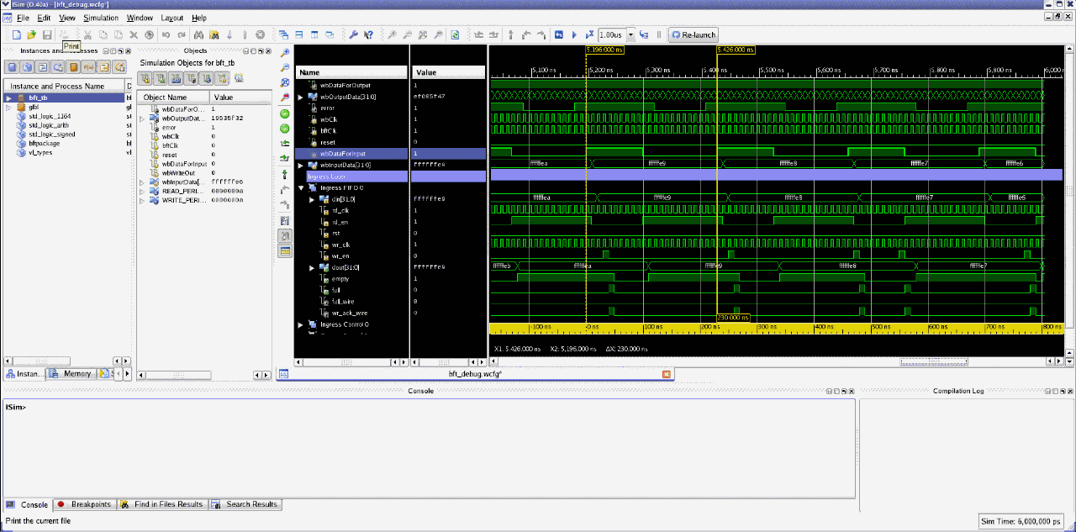Image resolution: width=1076 pixels, height=532 pixels.
Task: Toggle the sixth object type filter in Objects panel
Action: click(x=222, y=78)
